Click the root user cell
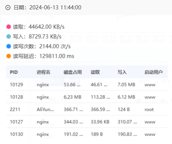The width and height of the screenshot is (172, 144). point(149,109)
